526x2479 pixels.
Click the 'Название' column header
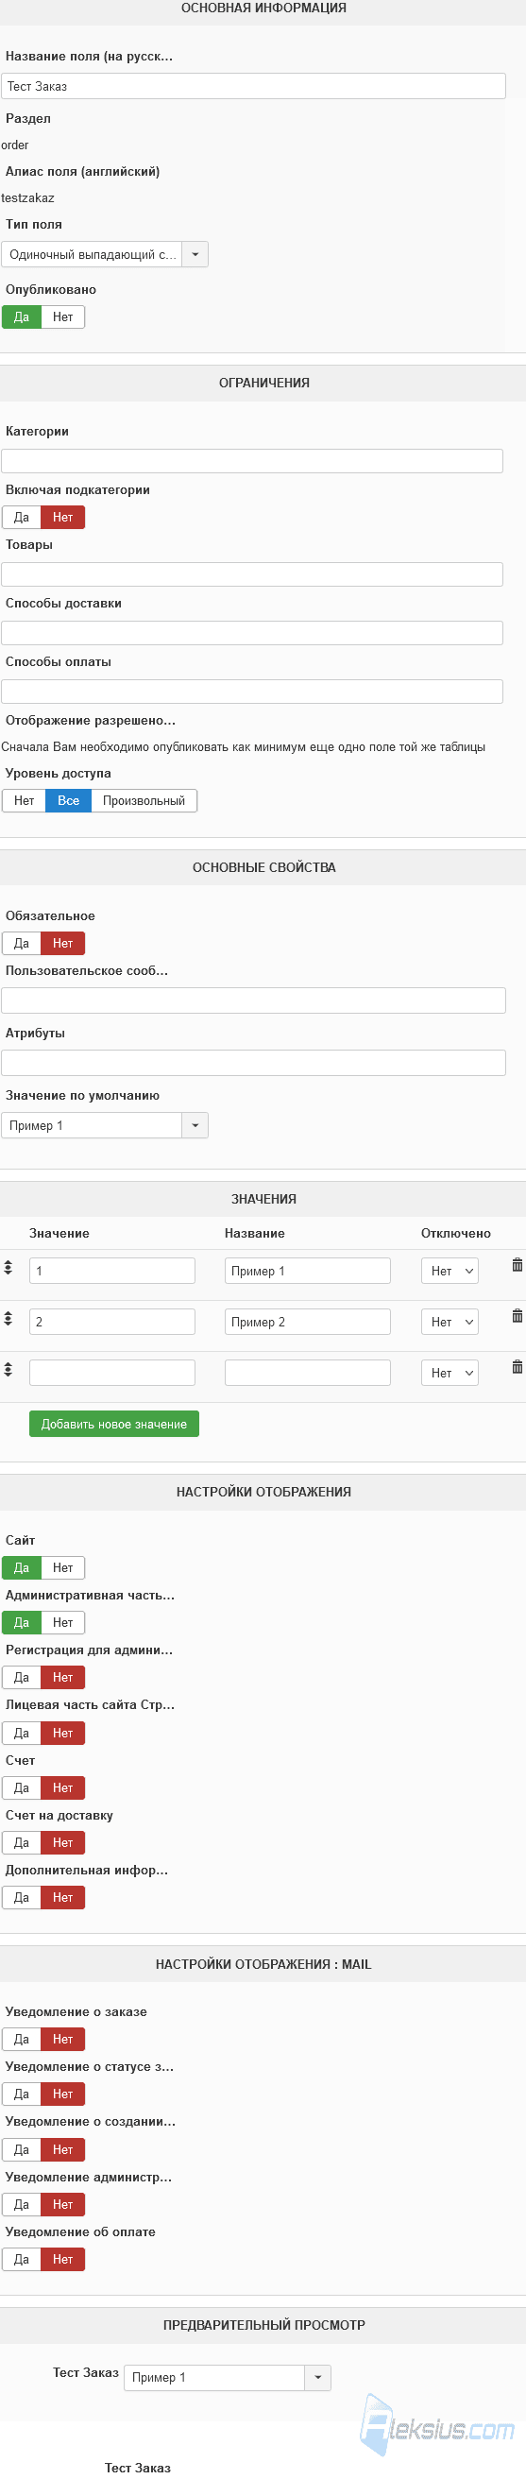(x=255, y=1233)
